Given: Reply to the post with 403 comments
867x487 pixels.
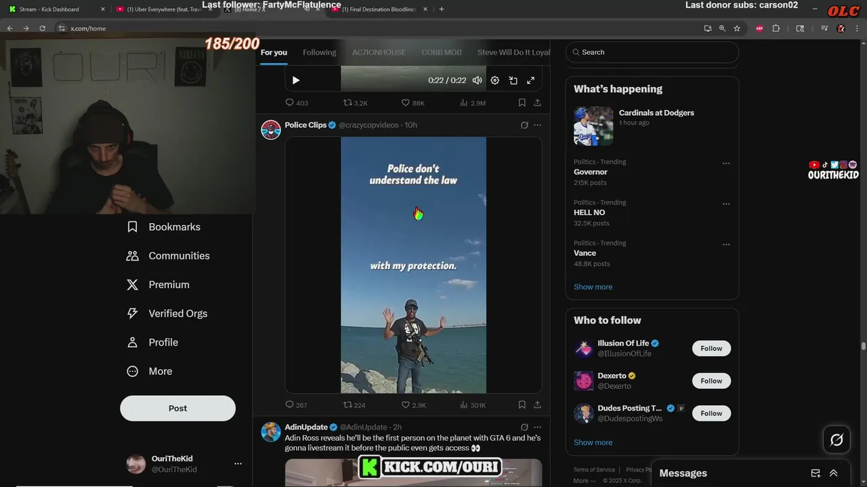Looking at the screenshot, I should coord(297,103).
